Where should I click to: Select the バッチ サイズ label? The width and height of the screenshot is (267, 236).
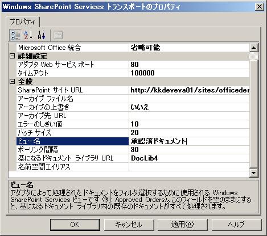[72, 133]
